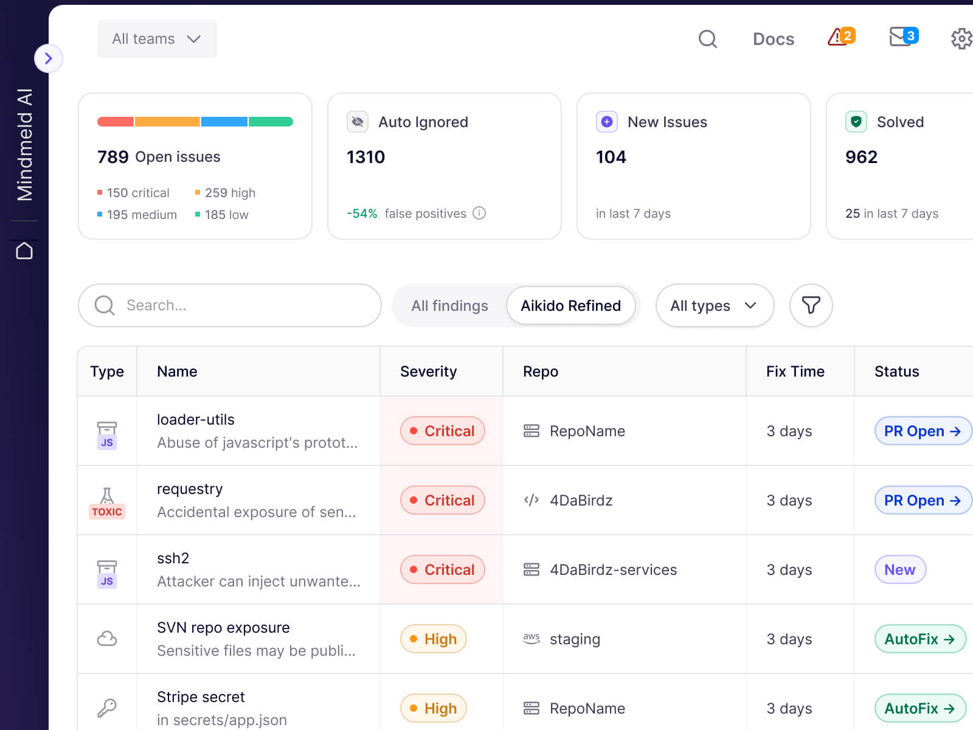Switch to the Aikido Refined tab
The image size is (973, 730).
[570, 305]
